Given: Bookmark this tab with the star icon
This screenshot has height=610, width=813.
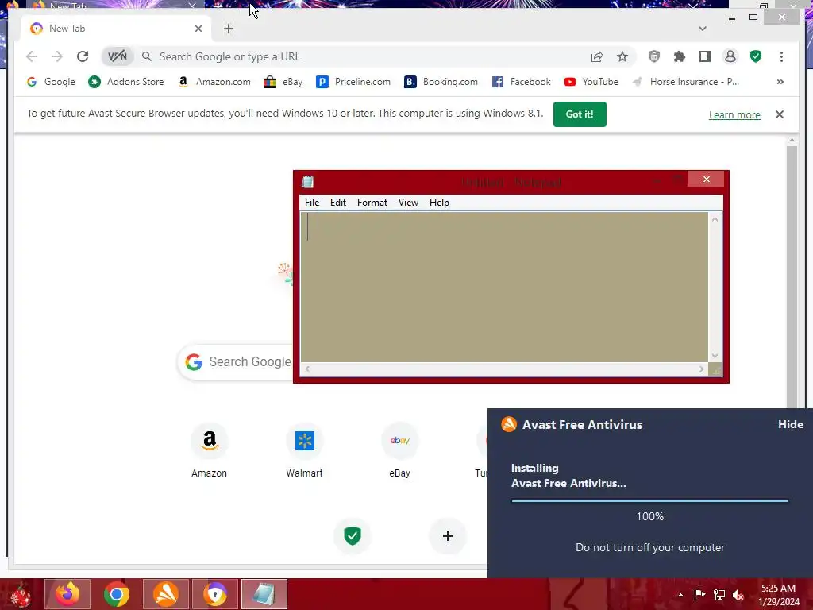Looking at the screenshot, I should click(x=622, y=56).
